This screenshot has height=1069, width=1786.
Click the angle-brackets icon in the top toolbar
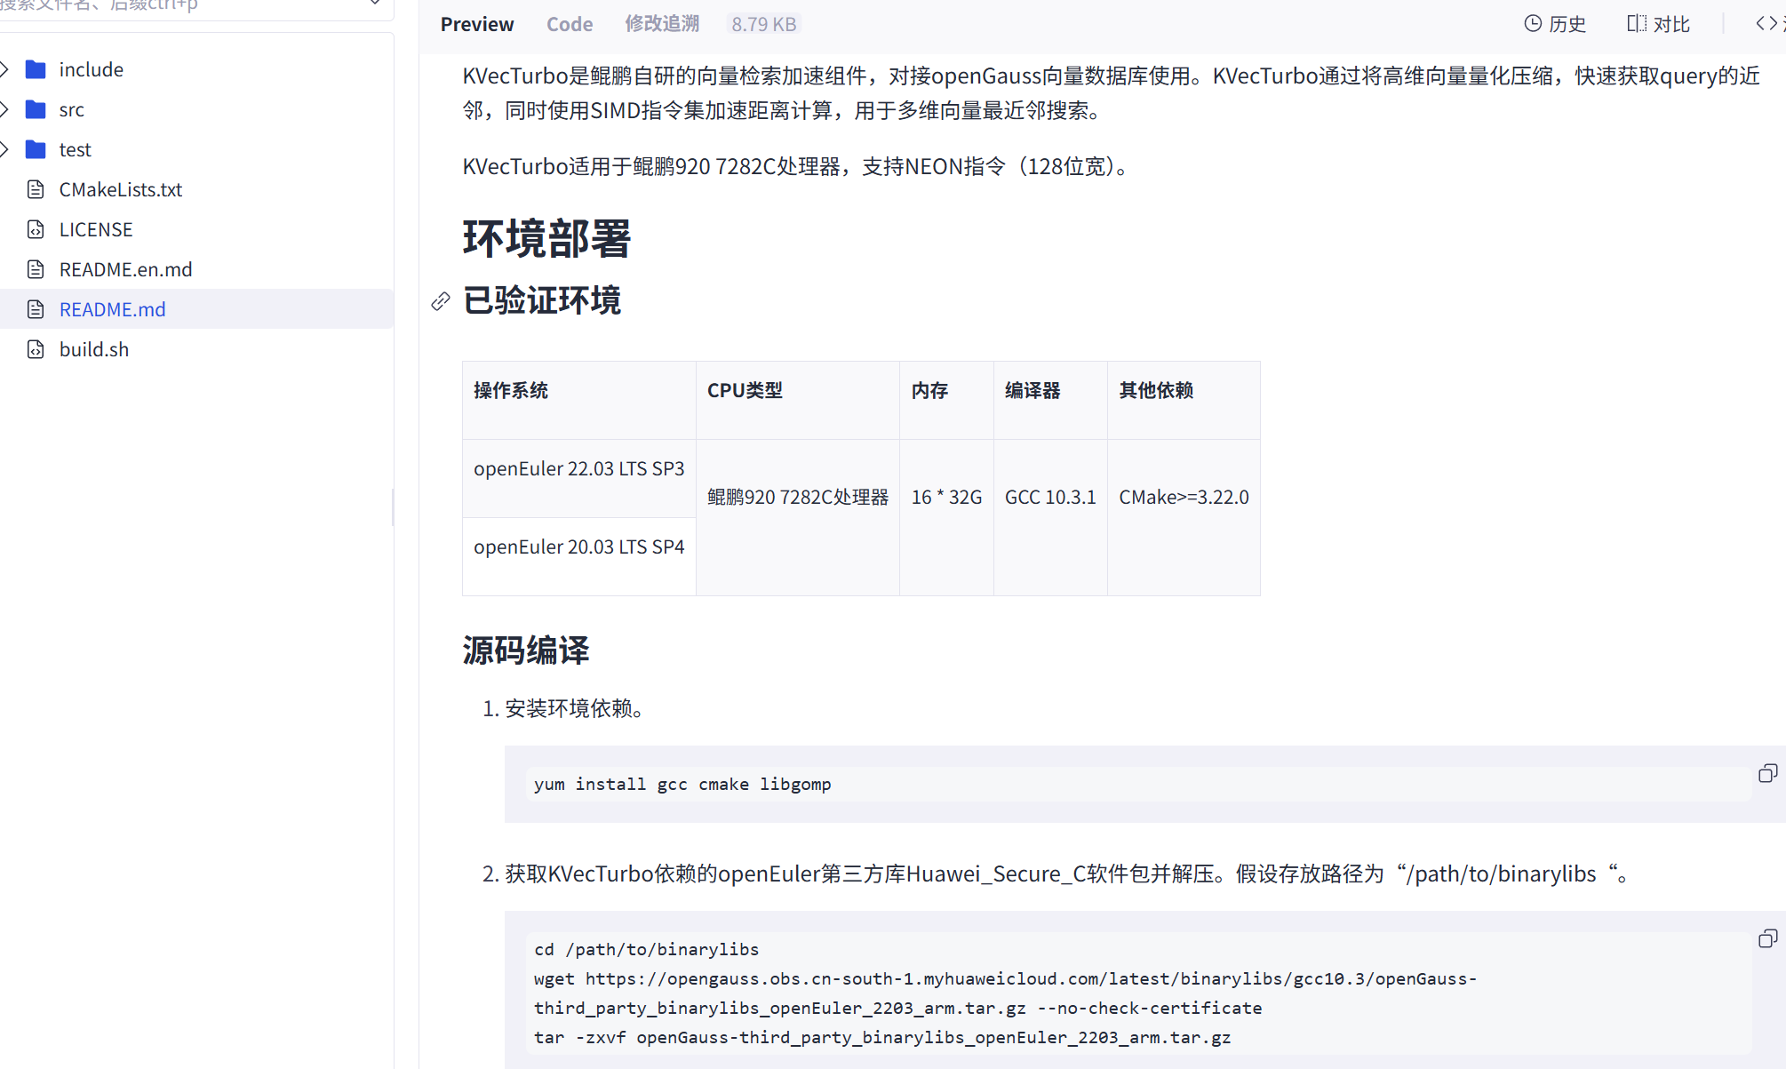pyautogui.click(x=1766, y=23)
